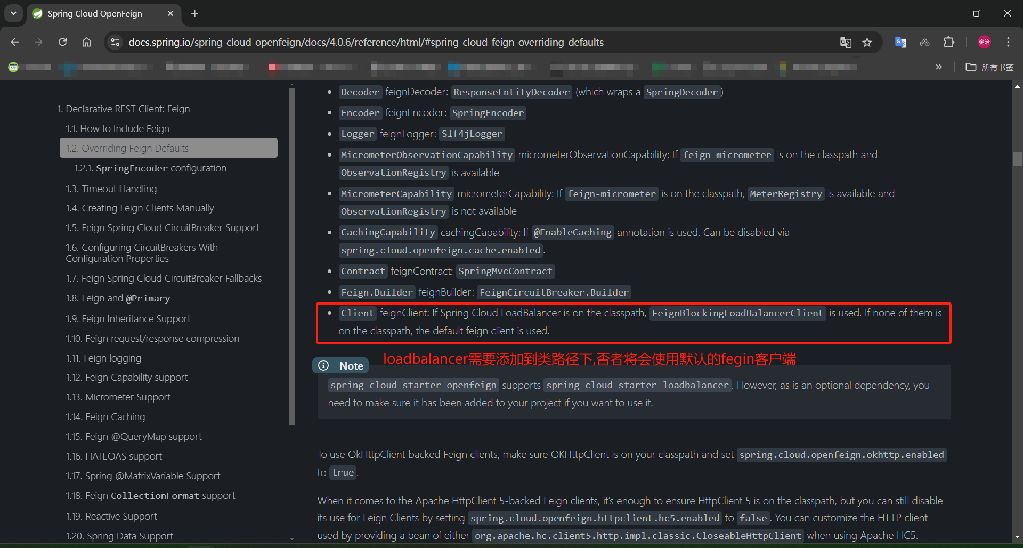Click the spring.cloud.openfeign.okhttp.enabled property text
This screenshot has width=1023, height=548.
click(841, 455)
